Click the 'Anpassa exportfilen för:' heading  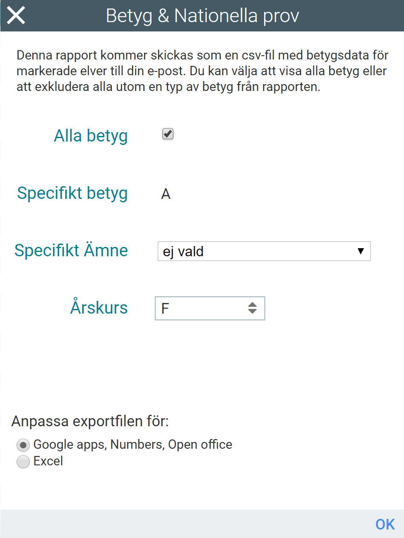click(x=90, y=422)
